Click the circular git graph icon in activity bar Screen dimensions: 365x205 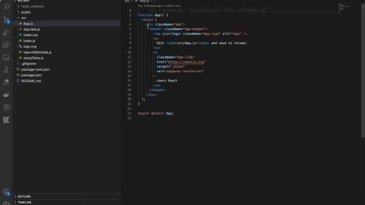pos(6,108)
